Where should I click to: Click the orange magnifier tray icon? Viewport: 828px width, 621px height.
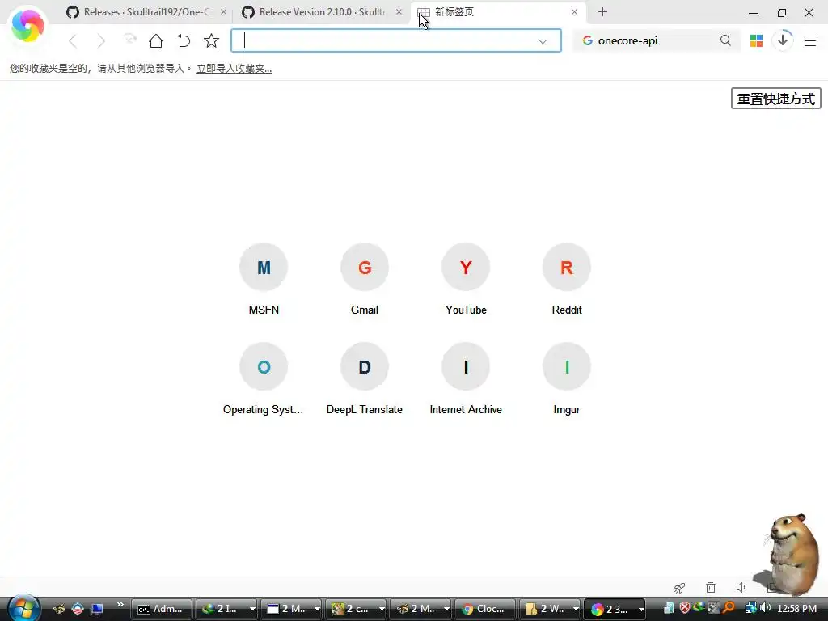729,608
